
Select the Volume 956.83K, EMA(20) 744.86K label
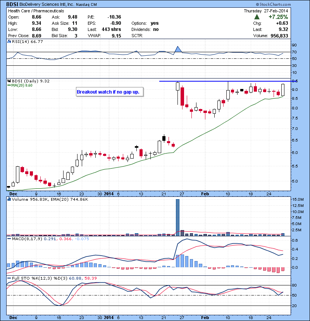(x=50, y=199)
